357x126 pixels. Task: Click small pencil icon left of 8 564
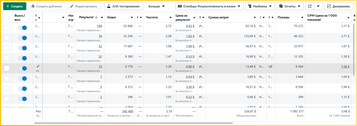tap(271, 66)
